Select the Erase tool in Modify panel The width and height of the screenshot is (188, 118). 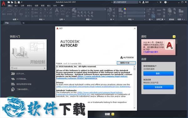pos(51,9)
